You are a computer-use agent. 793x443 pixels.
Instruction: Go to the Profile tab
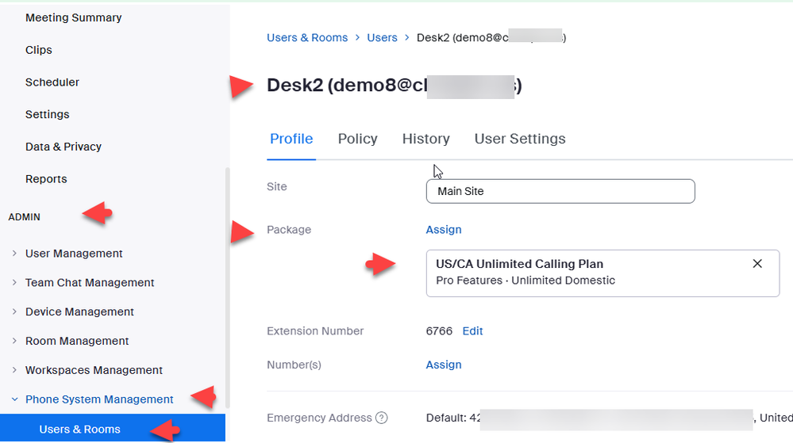pyautogui.click(x=291, y=139)
